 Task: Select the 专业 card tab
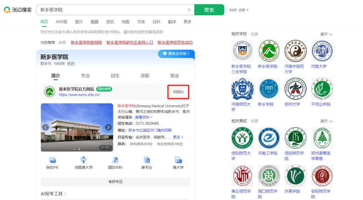[x=85, y=76]
